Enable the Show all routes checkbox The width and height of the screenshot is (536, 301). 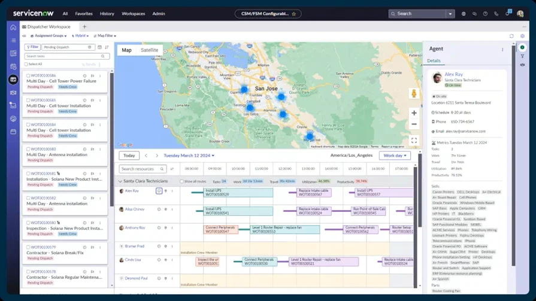click(x=182, y=181)
